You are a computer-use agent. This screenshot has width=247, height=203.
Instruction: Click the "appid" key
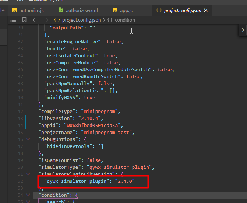point(48,125)
